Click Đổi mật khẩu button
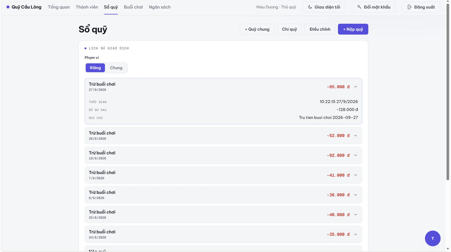This screenshot has height=252, width=451. point(374,7)
